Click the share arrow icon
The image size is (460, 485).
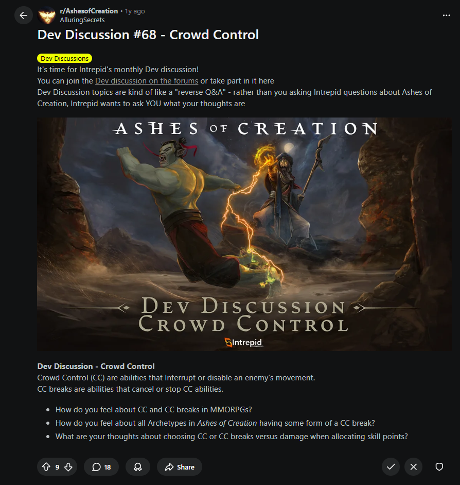[x=169, y=467]
